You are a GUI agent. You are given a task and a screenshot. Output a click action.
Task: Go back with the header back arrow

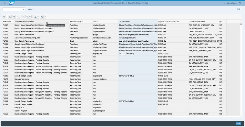point(5,3)
